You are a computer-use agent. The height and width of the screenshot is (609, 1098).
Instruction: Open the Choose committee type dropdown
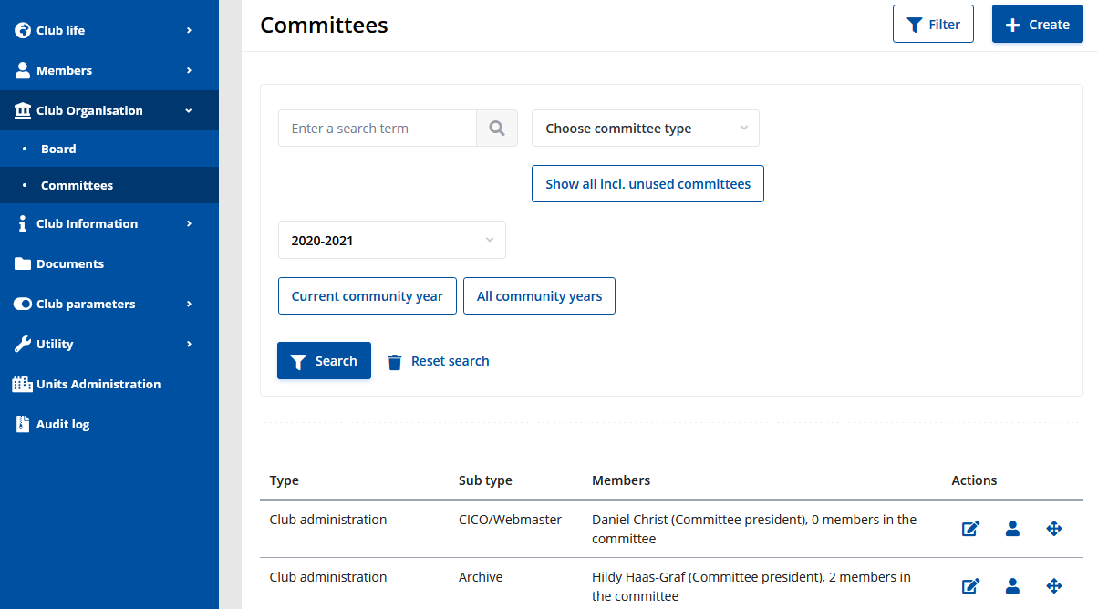(645, 129)
